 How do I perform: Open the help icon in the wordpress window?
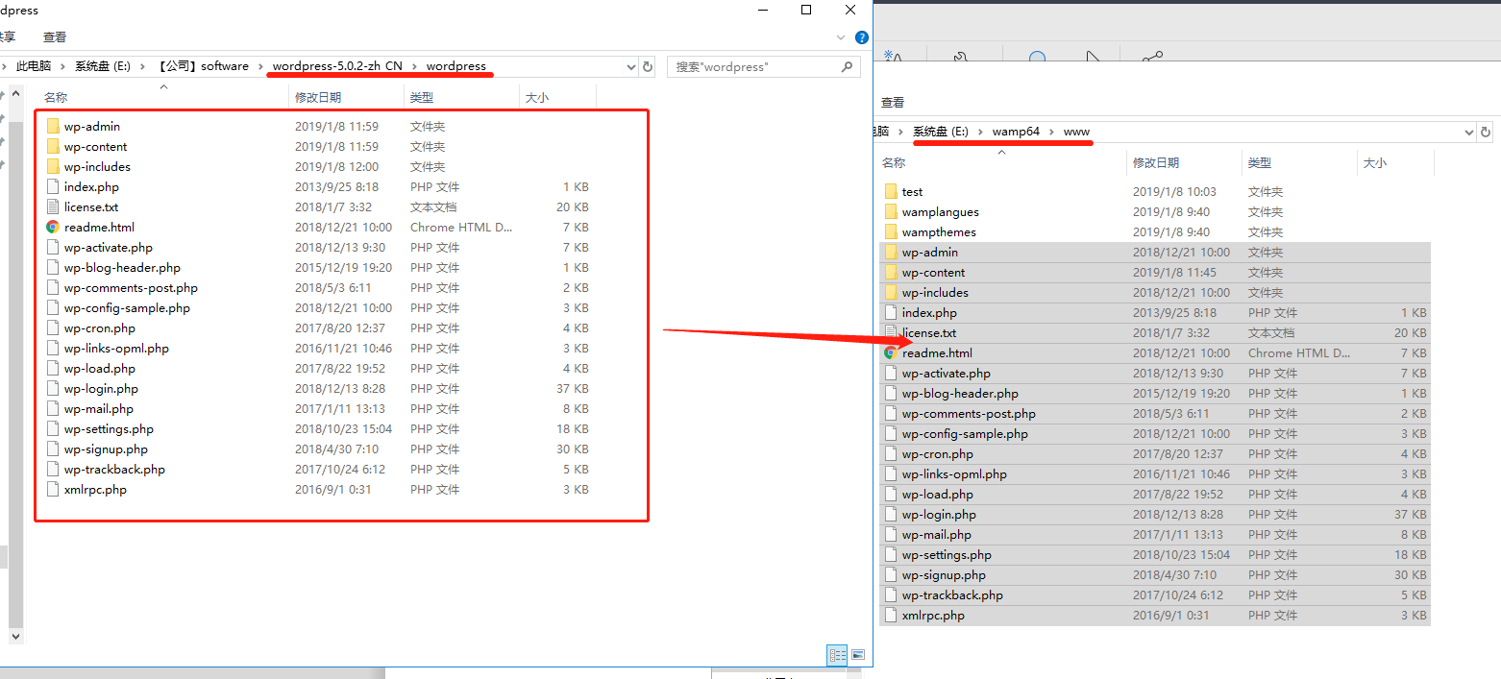coord(862,37)
